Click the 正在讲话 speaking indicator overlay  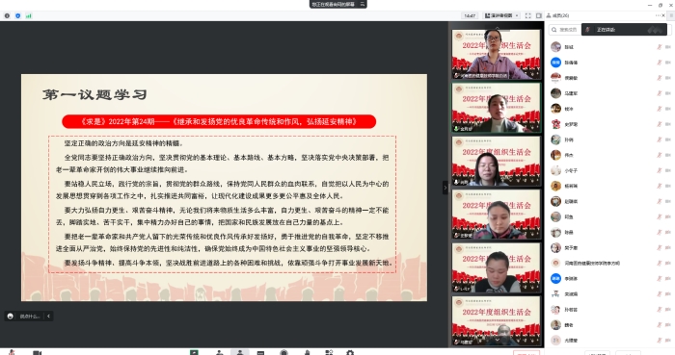pyautogui.click(x=624, y=30)
